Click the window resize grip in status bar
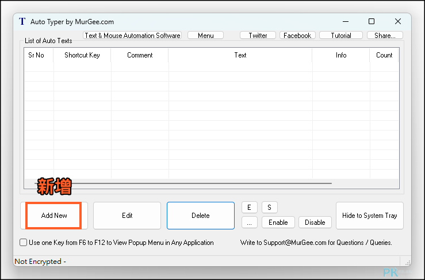 coord(407,262)
